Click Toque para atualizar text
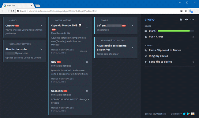Image resolution: width=199 pixels, height=118 pixels. tap(108, 54)
